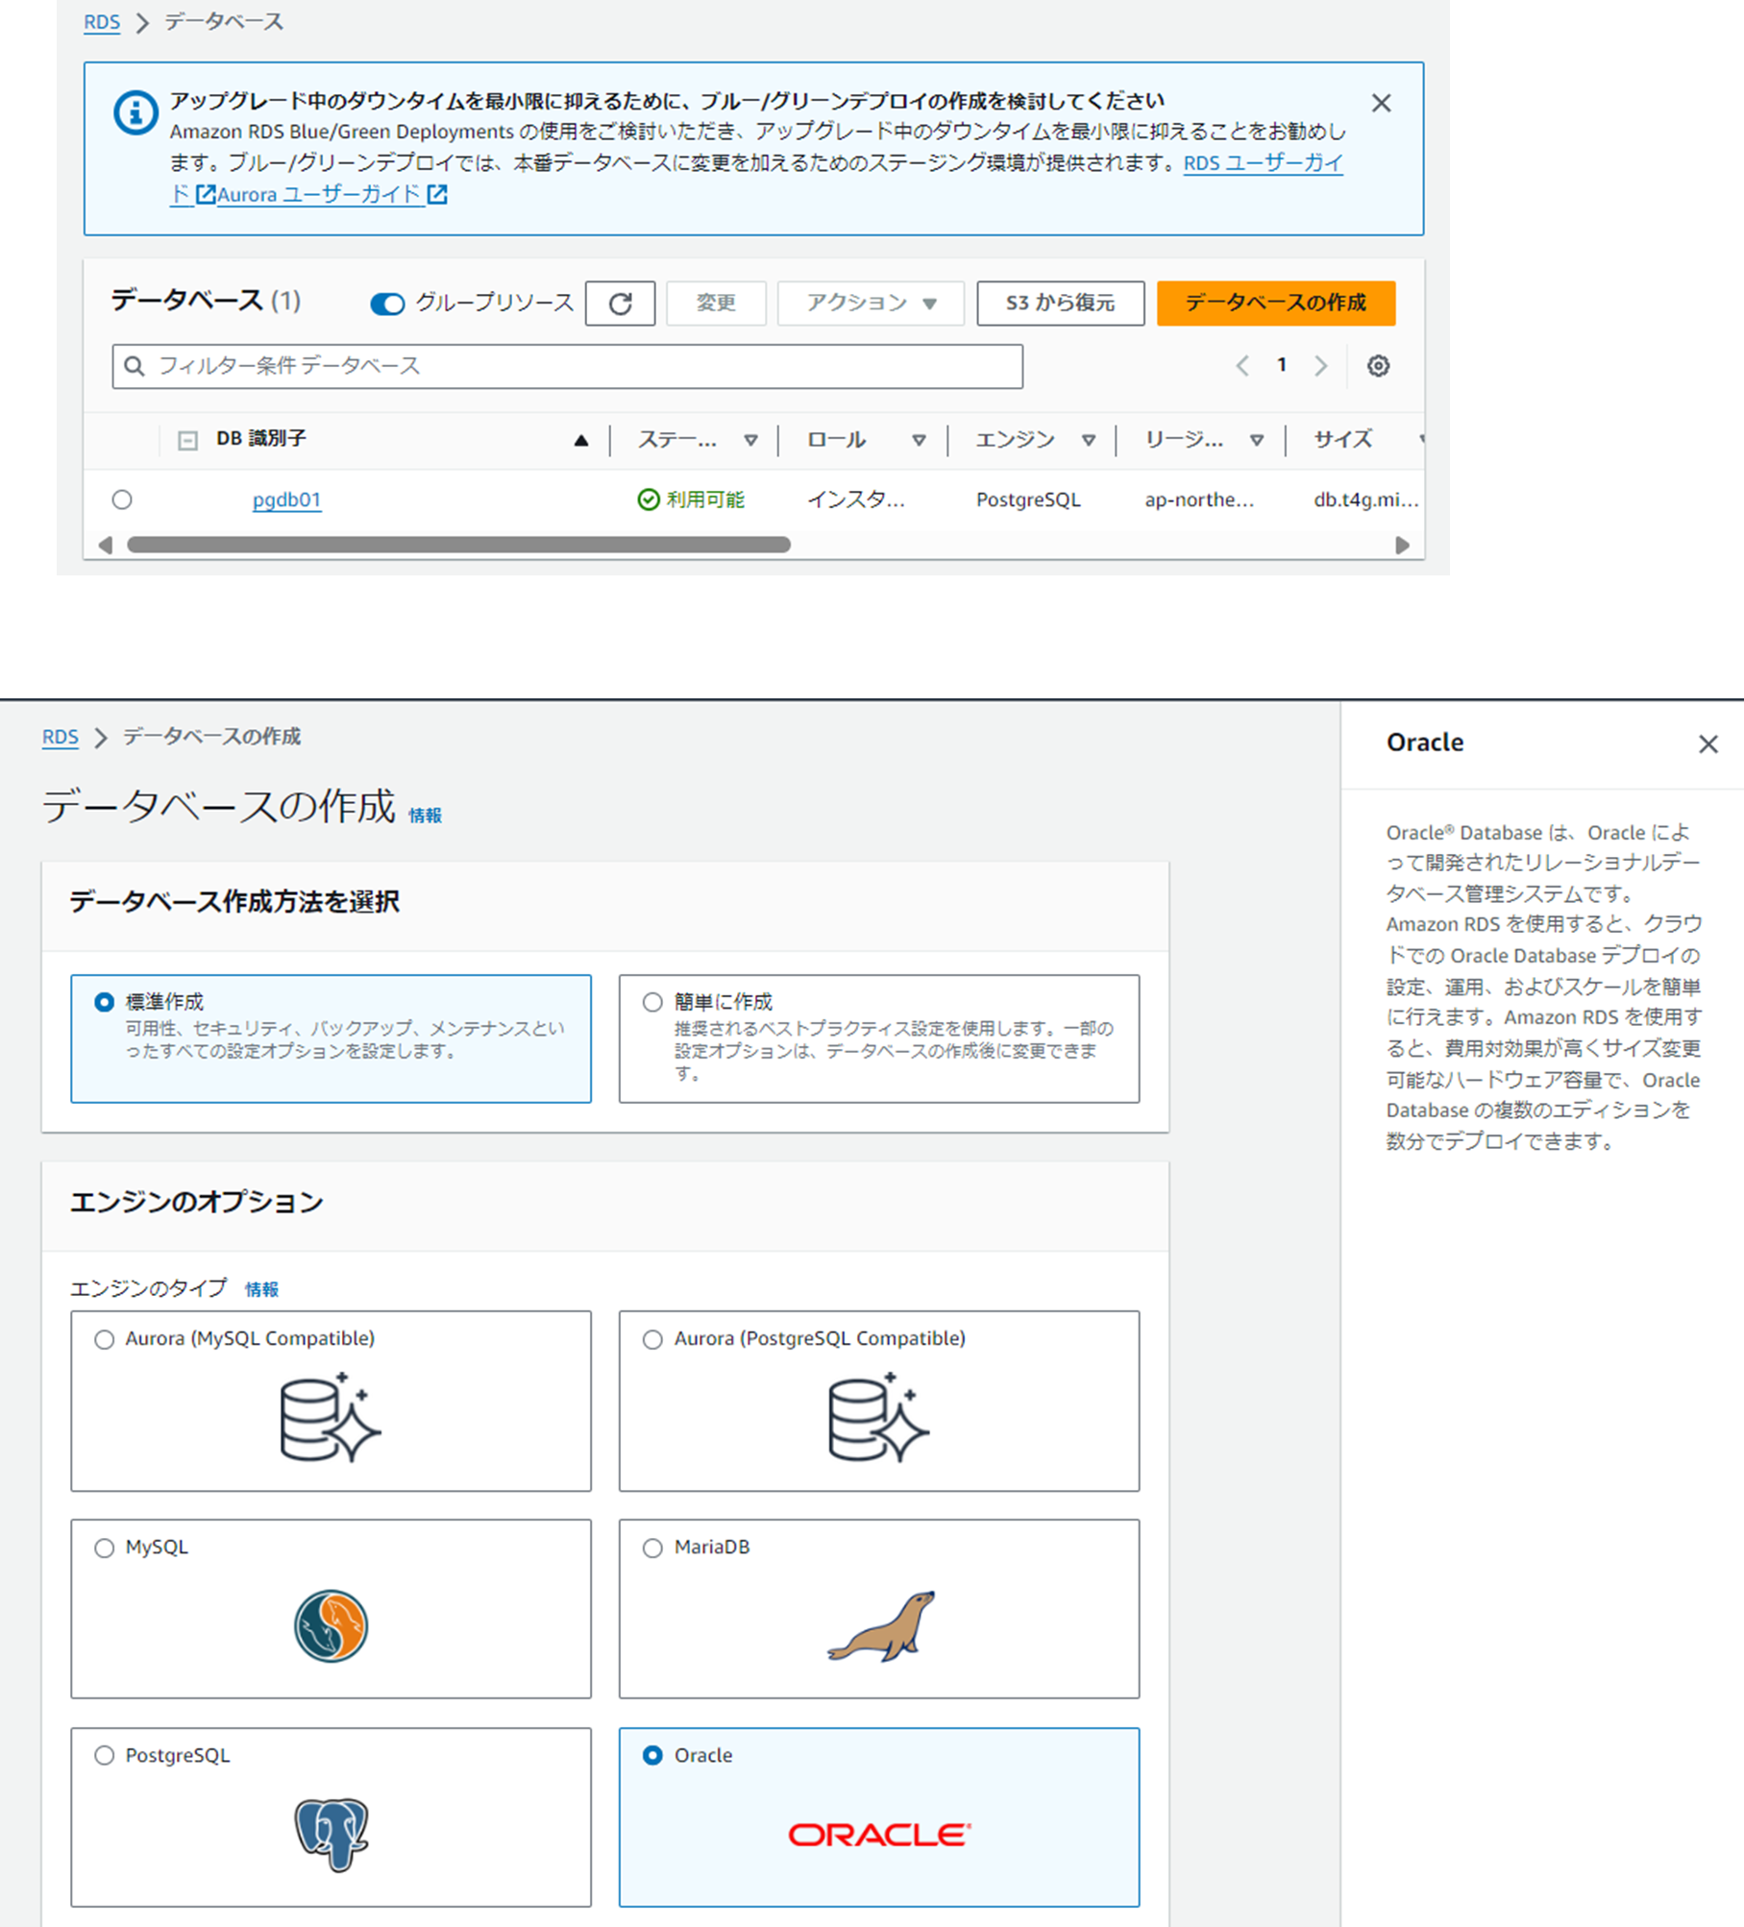Click the info circle icon in banner
This screenshot has width=1744, height=1927.
tap(135, 113)
